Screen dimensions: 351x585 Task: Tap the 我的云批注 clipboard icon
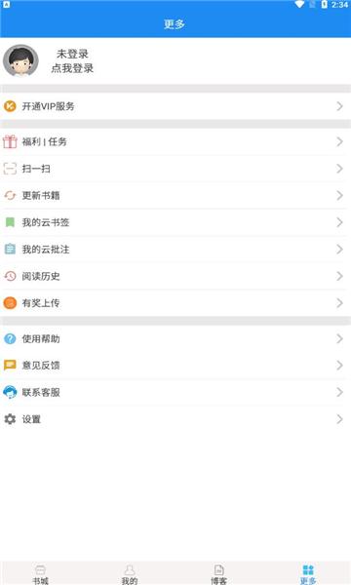pos(10,250)
